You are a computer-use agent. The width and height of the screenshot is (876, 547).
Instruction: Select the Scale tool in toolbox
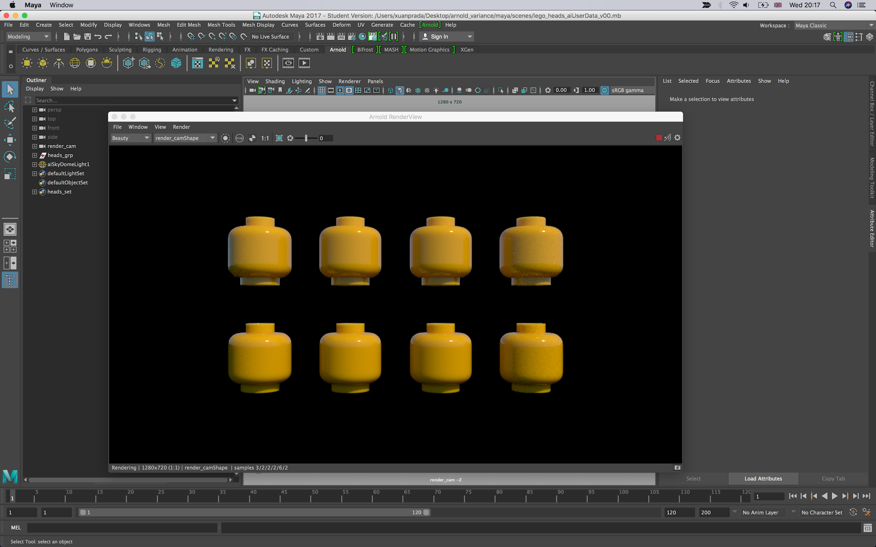coord(10,174)
